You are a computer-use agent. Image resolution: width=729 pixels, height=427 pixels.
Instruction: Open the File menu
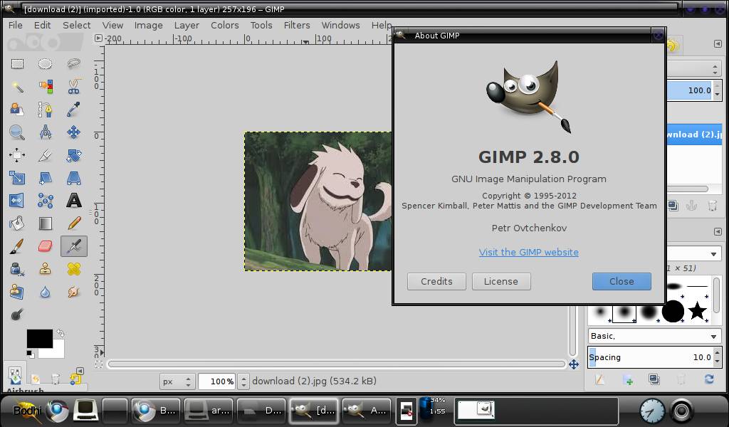16,25
